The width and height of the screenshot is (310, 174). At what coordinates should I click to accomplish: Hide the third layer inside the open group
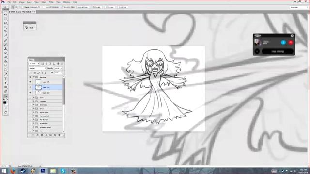[x=30, y=93]
